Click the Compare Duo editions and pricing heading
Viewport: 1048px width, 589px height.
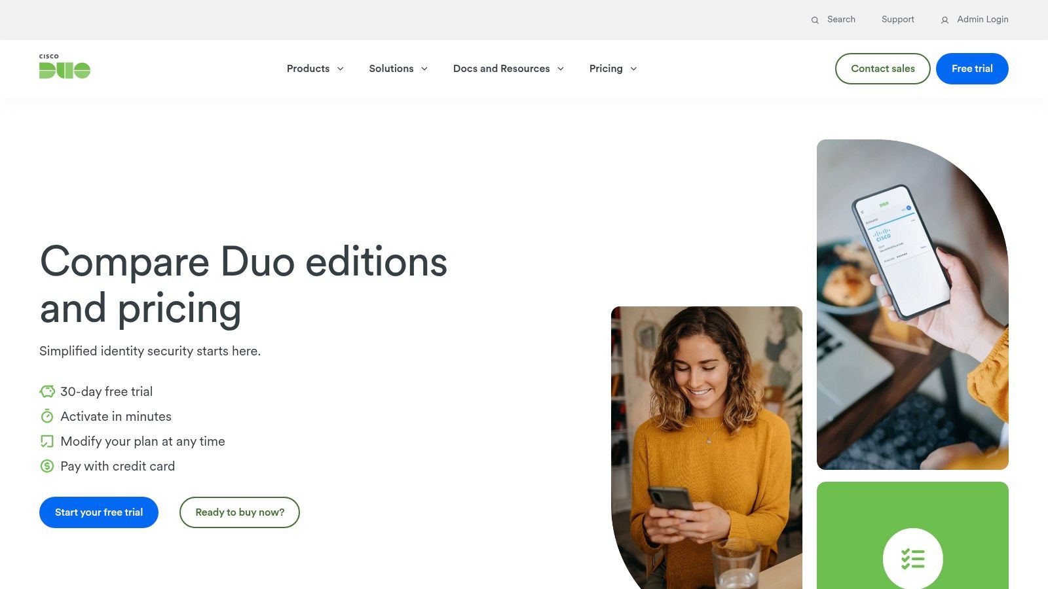[244, 285]
